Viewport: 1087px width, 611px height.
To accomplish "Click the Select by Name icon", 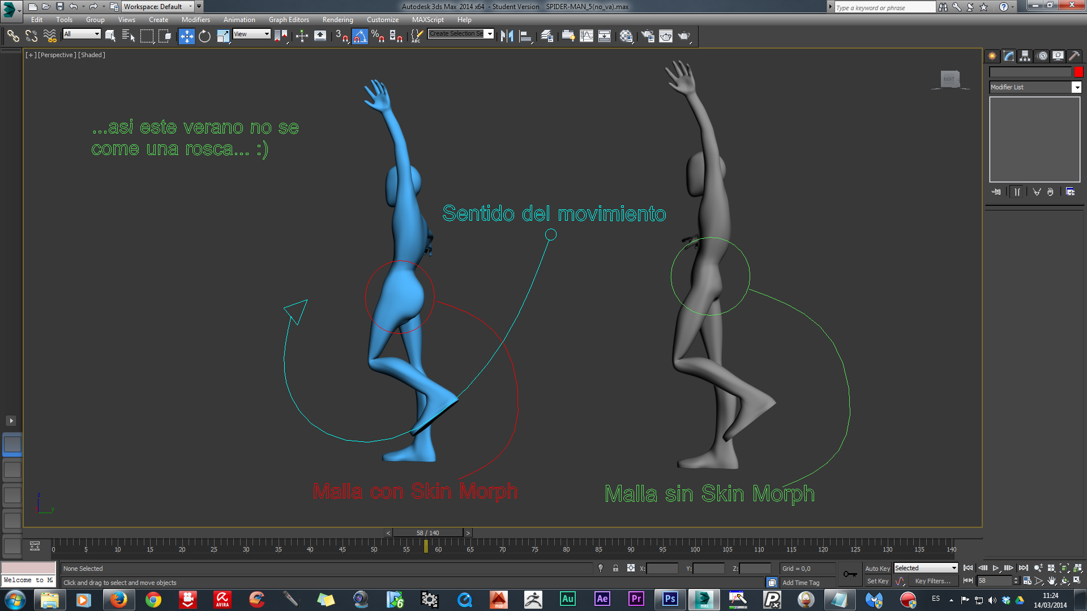I will [128, 36].
